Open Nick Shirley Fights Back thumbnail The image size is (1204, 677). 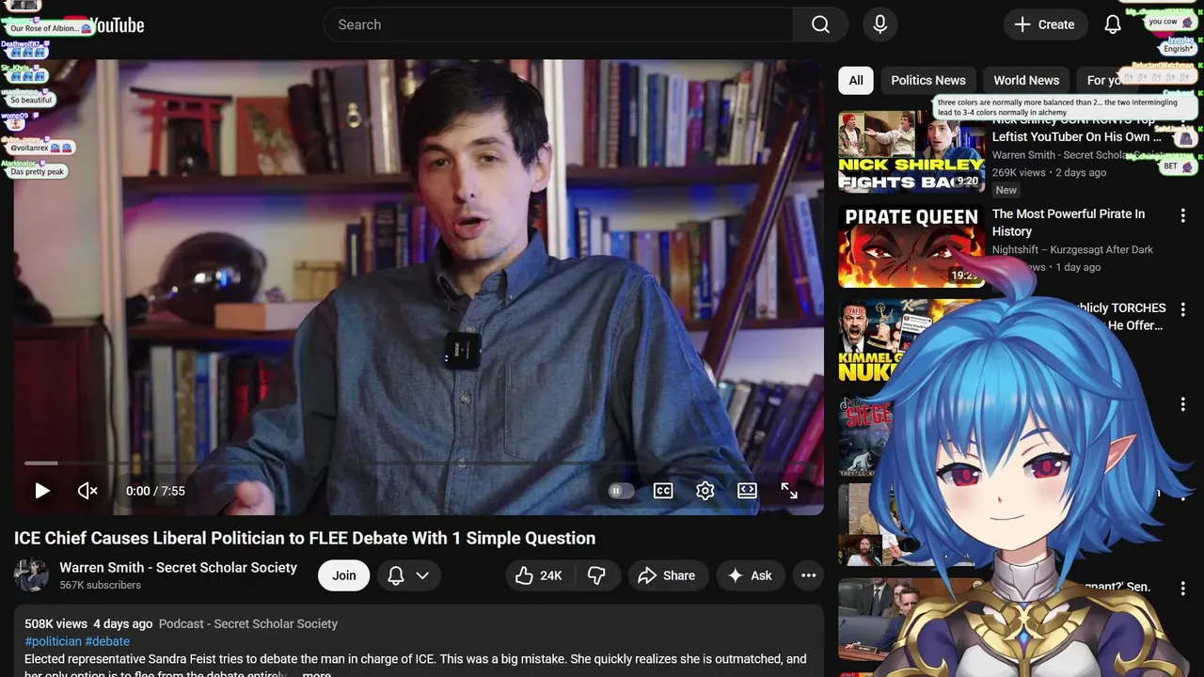911,151
